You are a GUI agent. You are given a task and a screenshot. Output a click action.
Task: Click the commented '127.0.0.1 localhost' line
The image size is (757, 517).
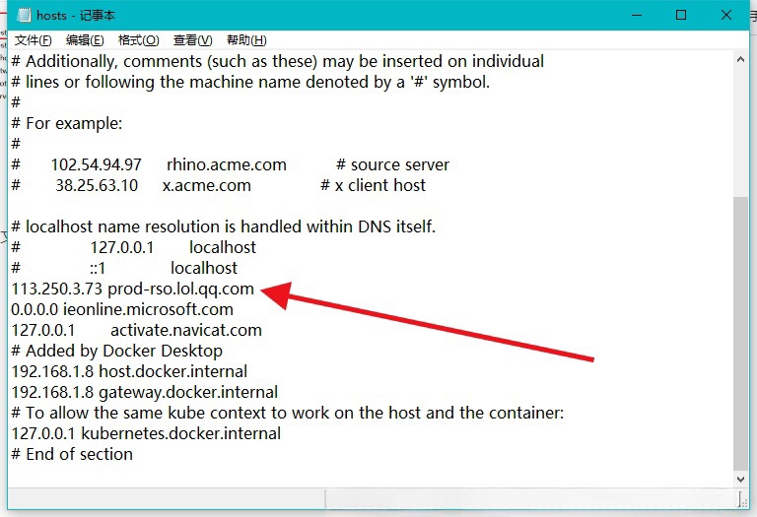(x=134, y=247)
